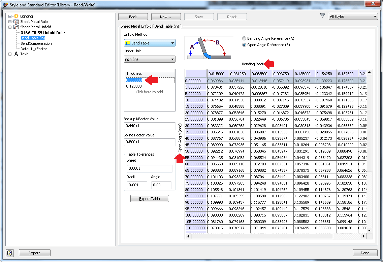
Task: Edit the Angle tolerance field
Action: (161, 185)
